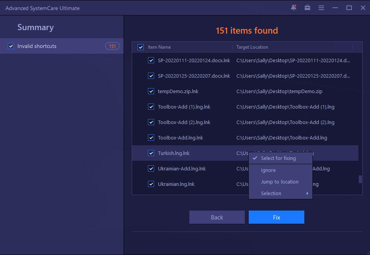
Task: Minimize the Advanced SystemCare window
Action: 335,8
